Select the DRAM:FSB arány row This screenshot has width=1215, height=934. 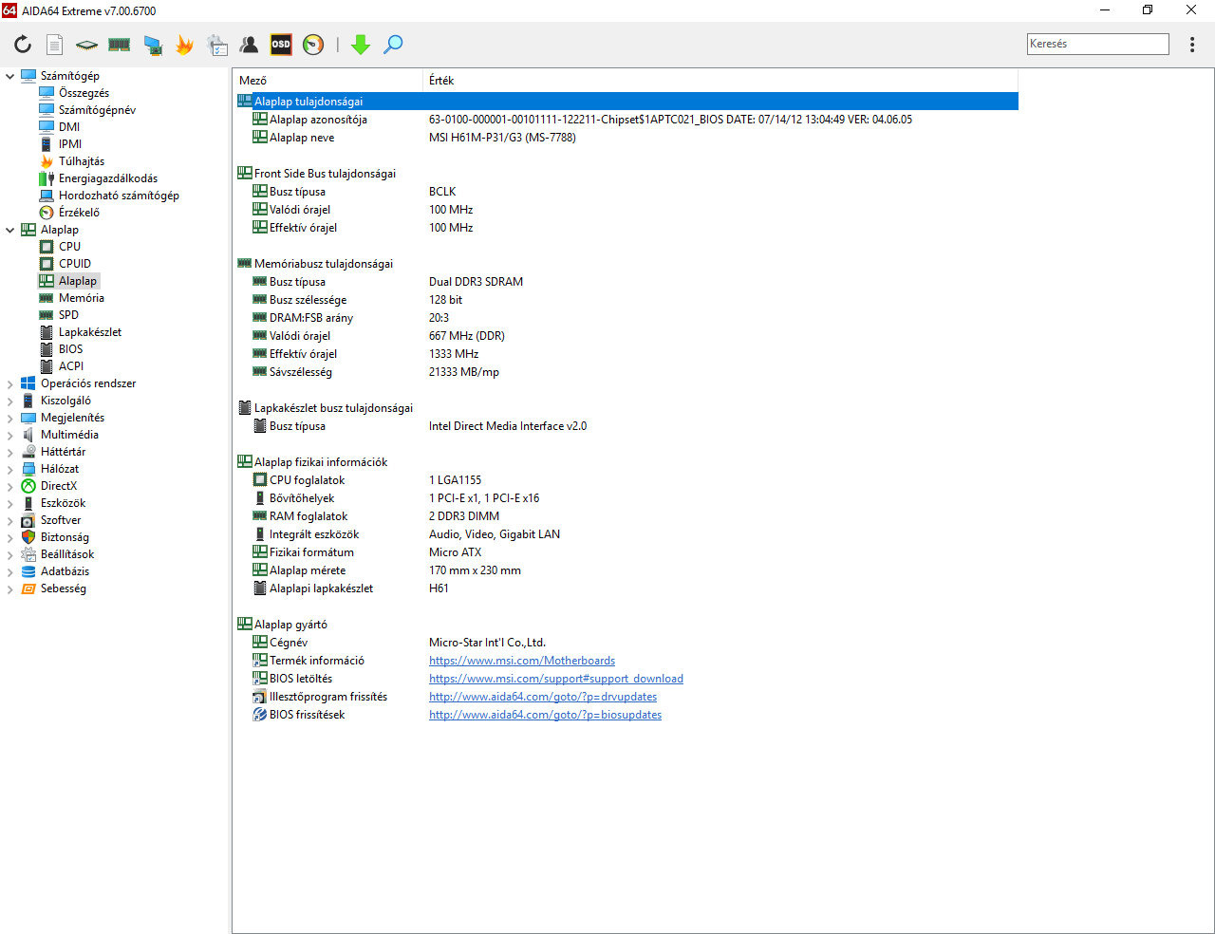[x=626, y=318]
